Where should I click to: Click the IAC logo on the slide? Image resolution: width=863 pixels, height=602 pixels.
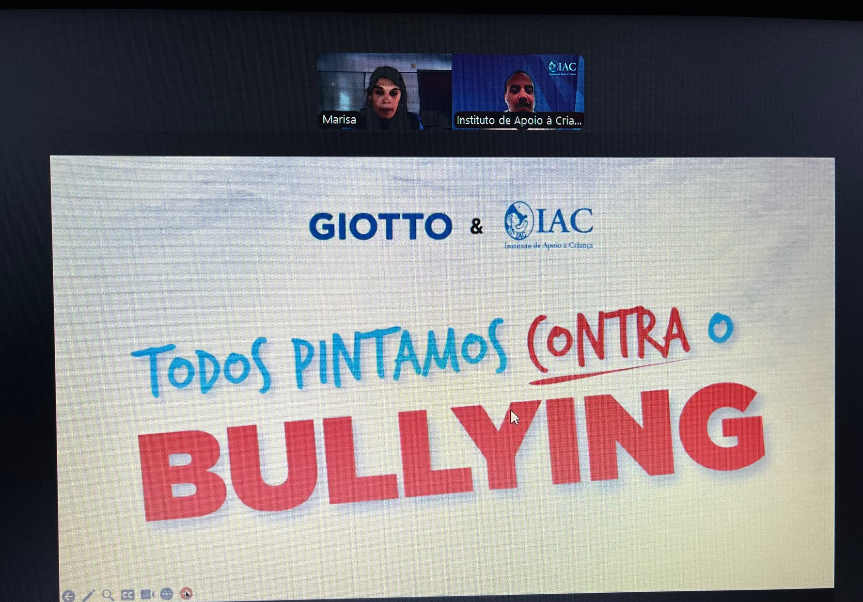[549, 225]
